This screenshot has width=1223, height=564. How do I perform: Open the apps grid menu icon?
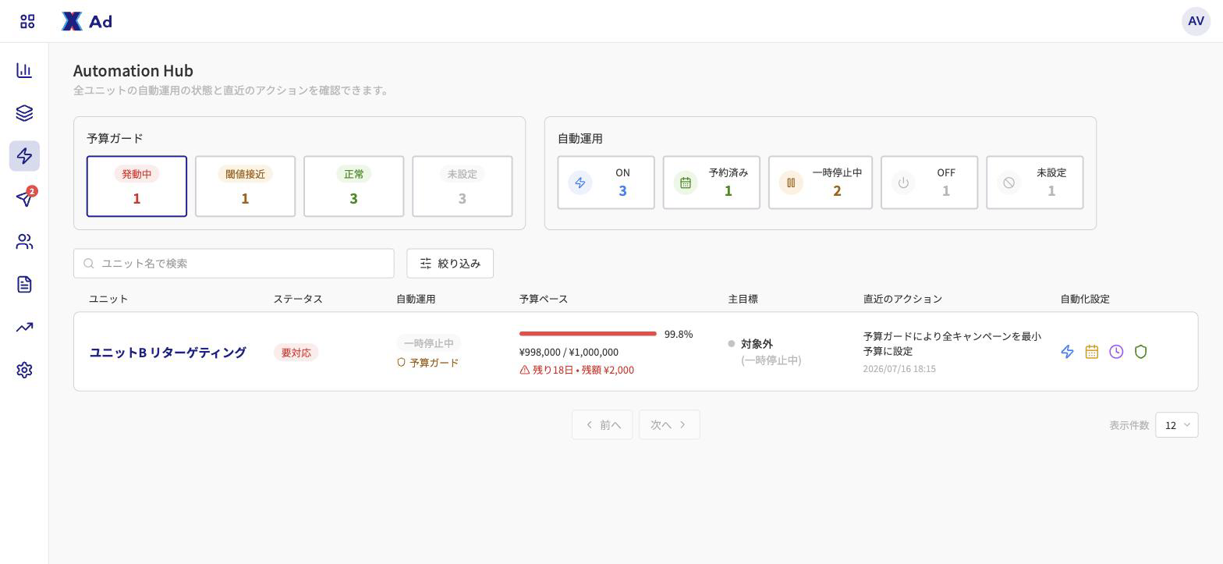click(x=27, y=21)
